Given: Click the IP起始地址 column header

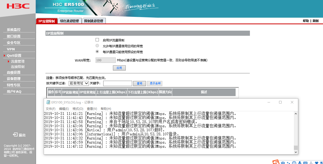Looking at the screenshot, I should click(70, 92).
